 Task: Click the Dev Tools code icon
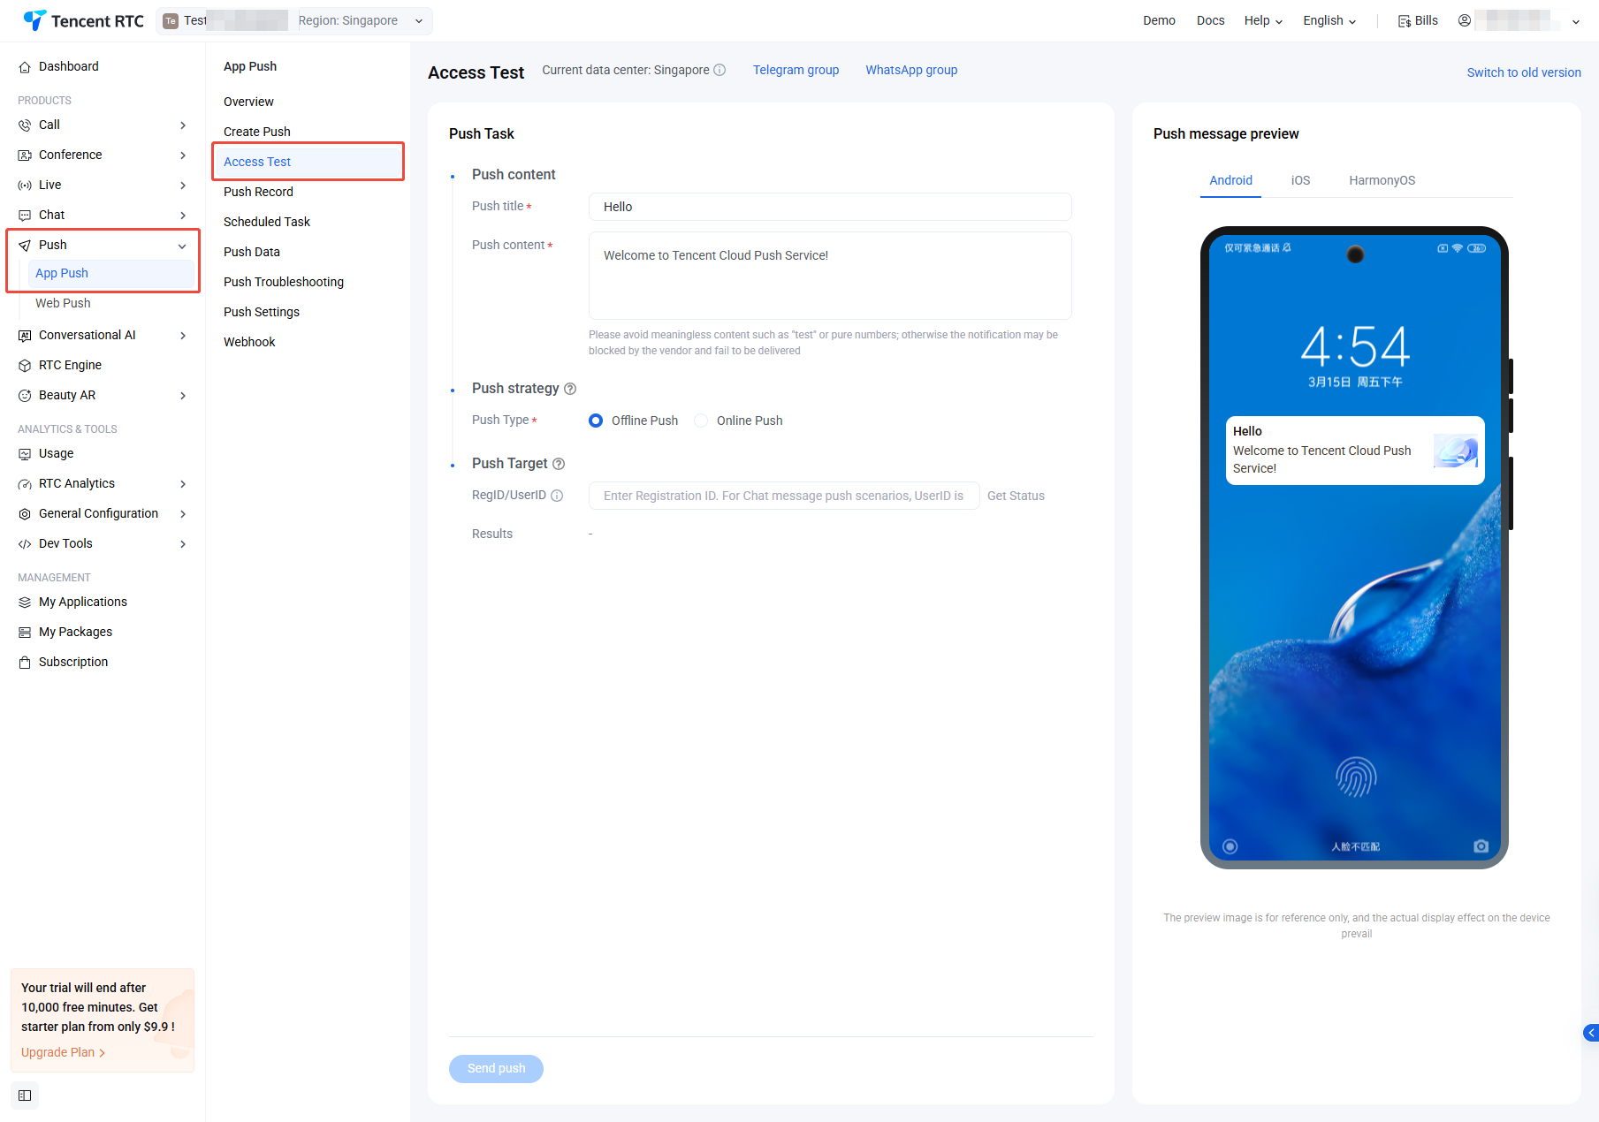coord(25,544)
